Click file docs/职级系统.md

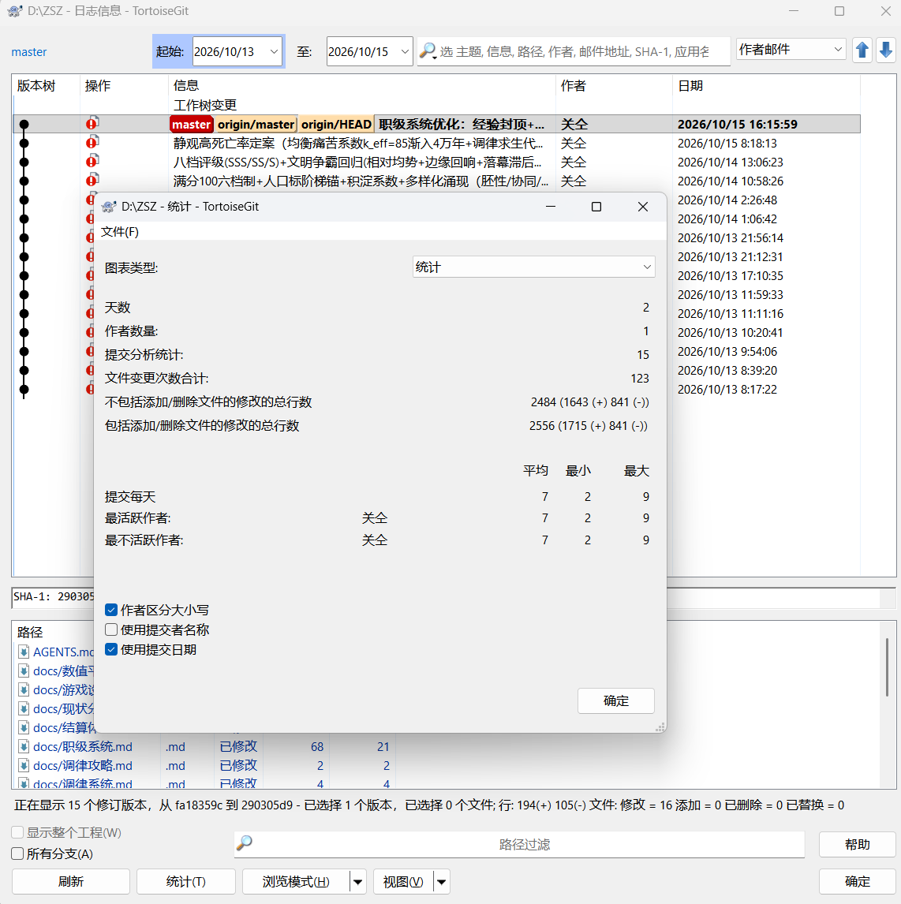pyautogui.click(x=82, y=746)
